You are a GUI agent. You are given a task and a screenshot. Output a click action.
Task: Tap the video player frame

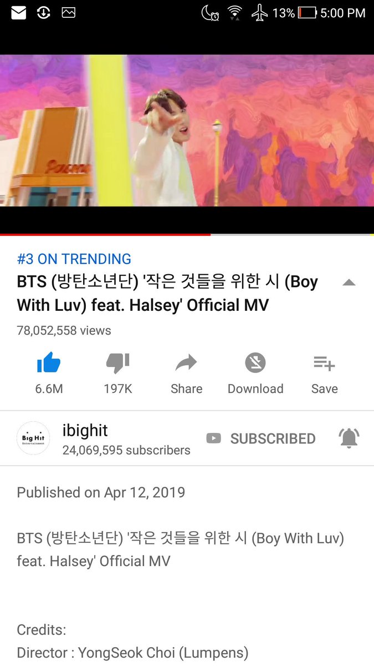click(187, 130)
